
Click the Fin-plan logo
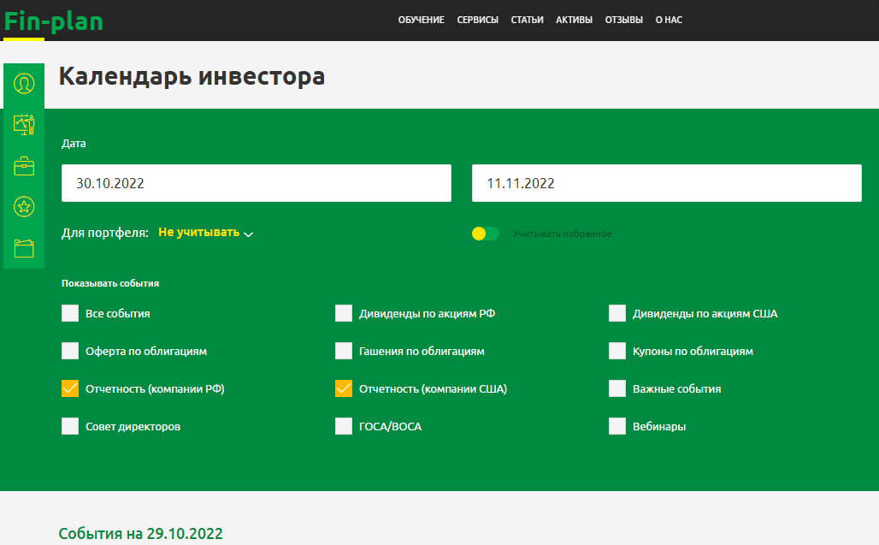[x=53, y=21]
